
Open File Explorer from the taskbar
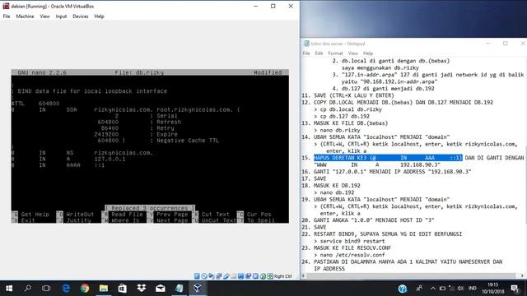pos(104,289)
